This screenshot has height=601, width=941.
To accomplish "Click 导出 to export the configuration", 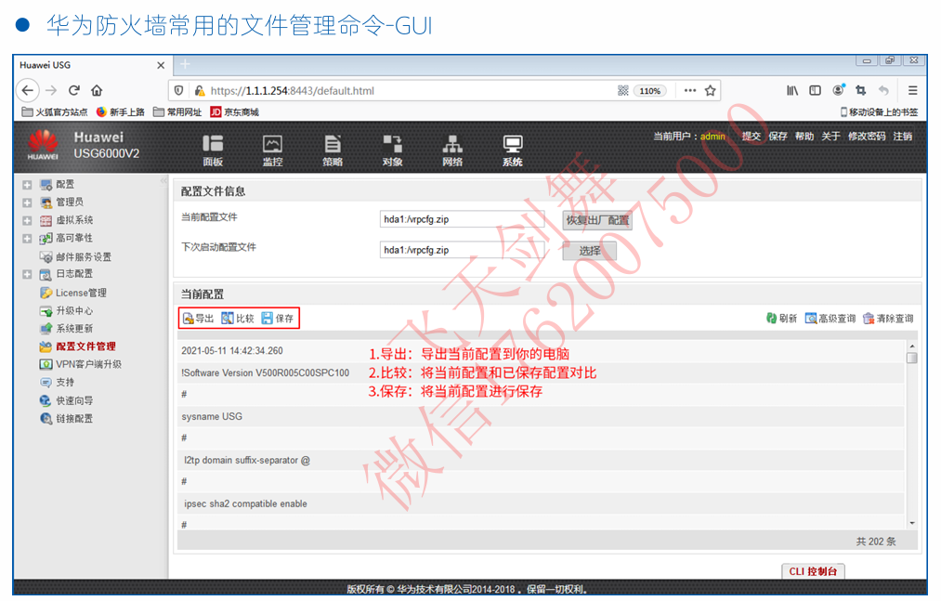I will click(199, 319).
